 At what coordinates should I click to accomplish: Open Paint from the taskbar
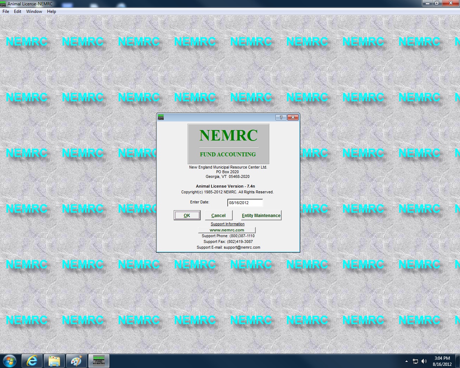coord(76,361)
